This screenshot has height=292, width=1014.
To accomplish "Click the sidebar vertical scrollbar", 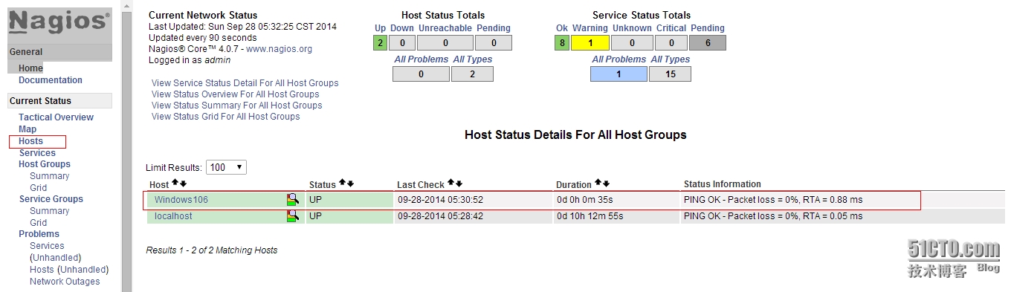I will point(126,146).
